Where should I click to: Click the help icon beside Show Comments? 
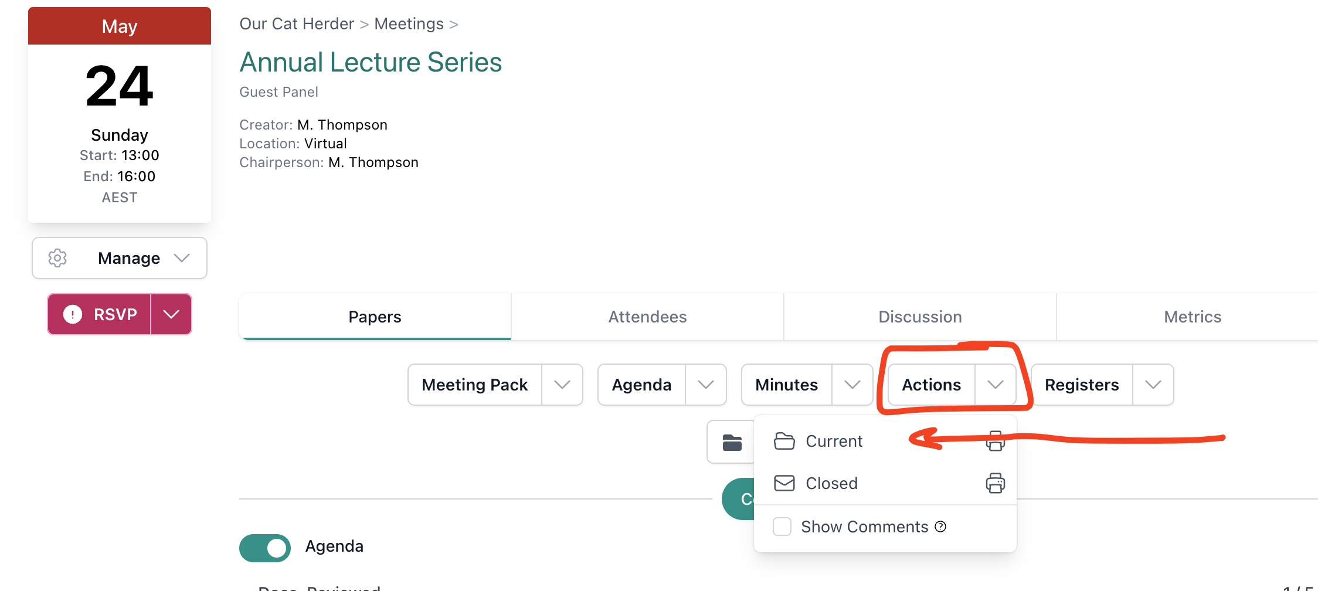coord(940,527)
